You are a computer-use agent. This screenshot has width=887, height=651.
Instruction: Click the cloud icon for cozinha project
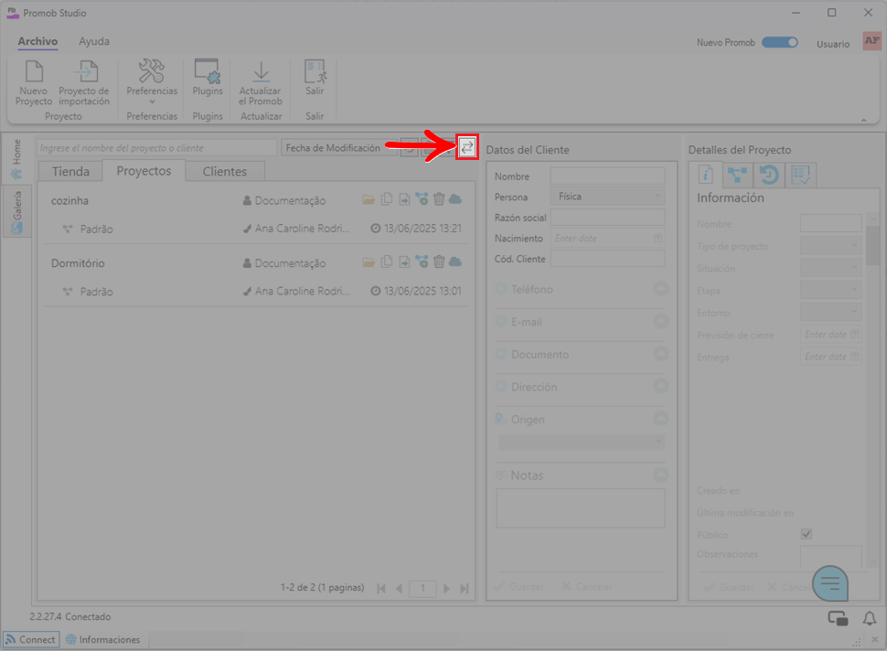click(455, 199)
